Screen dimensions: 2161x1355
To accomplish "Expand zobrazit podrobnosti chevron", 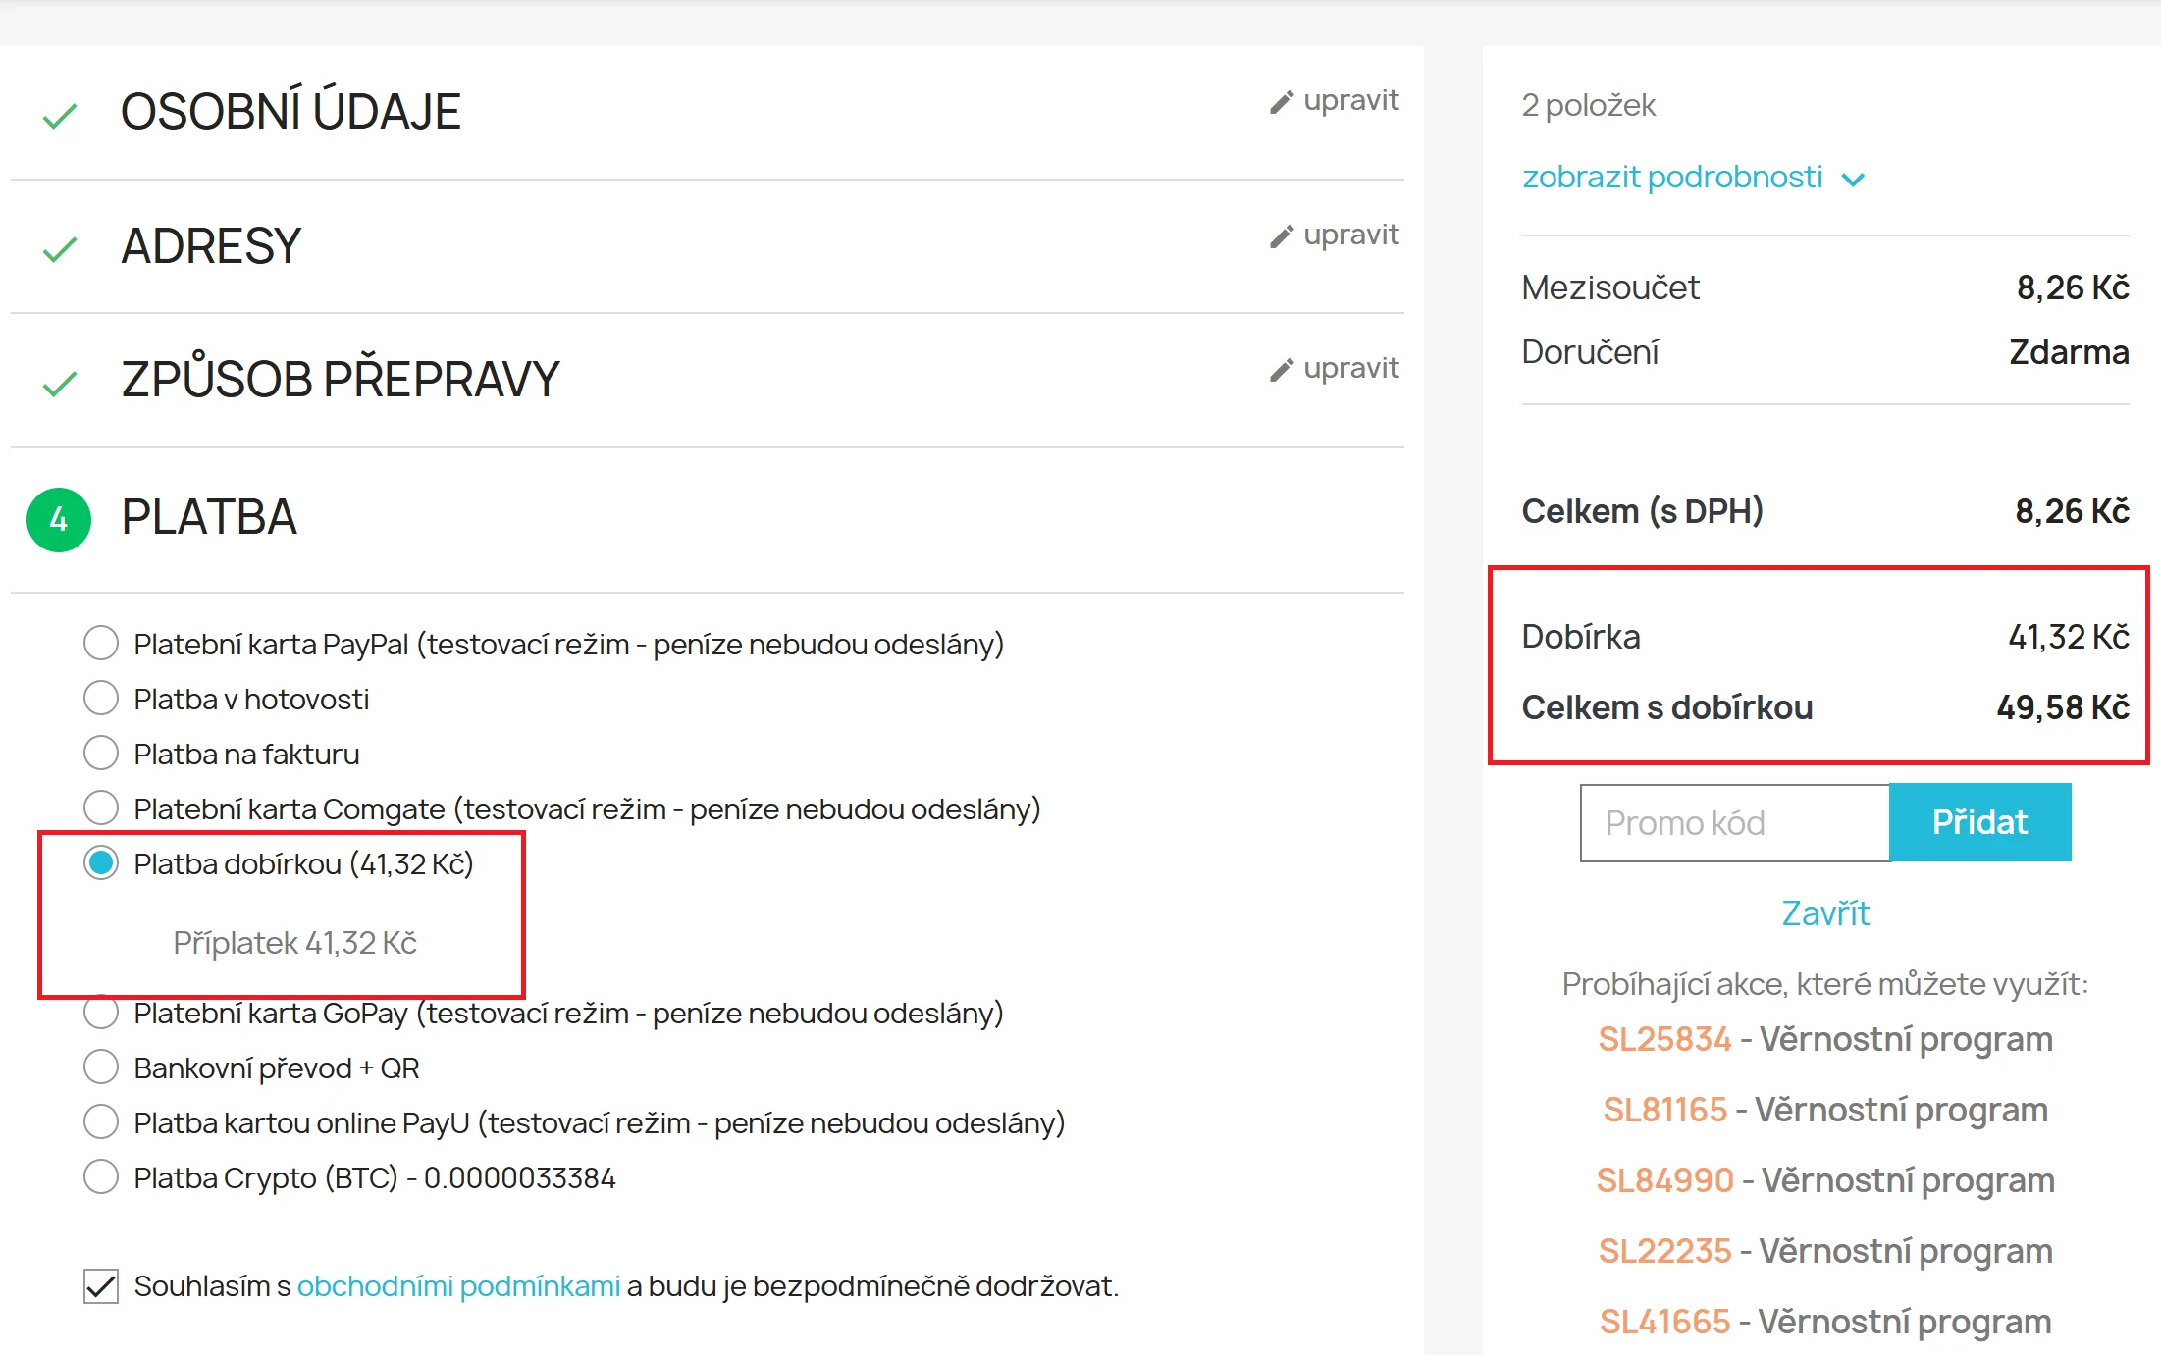I will (x=1853, y=180).
